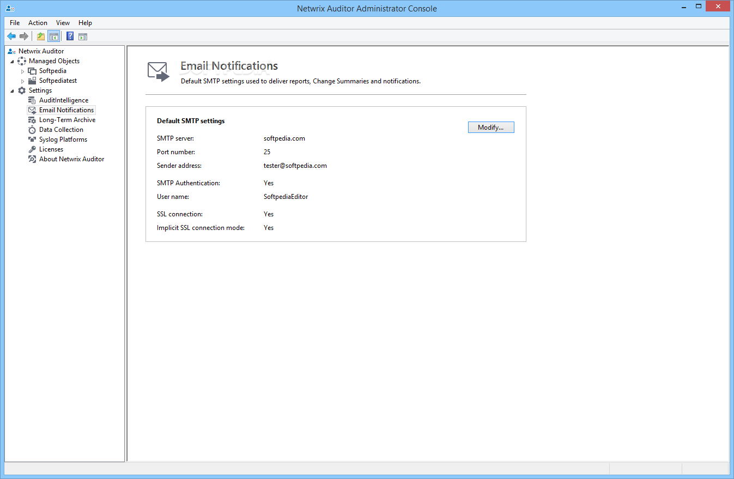The image size is (734, 479).
Task: Open the View menu
Action: 63,23
